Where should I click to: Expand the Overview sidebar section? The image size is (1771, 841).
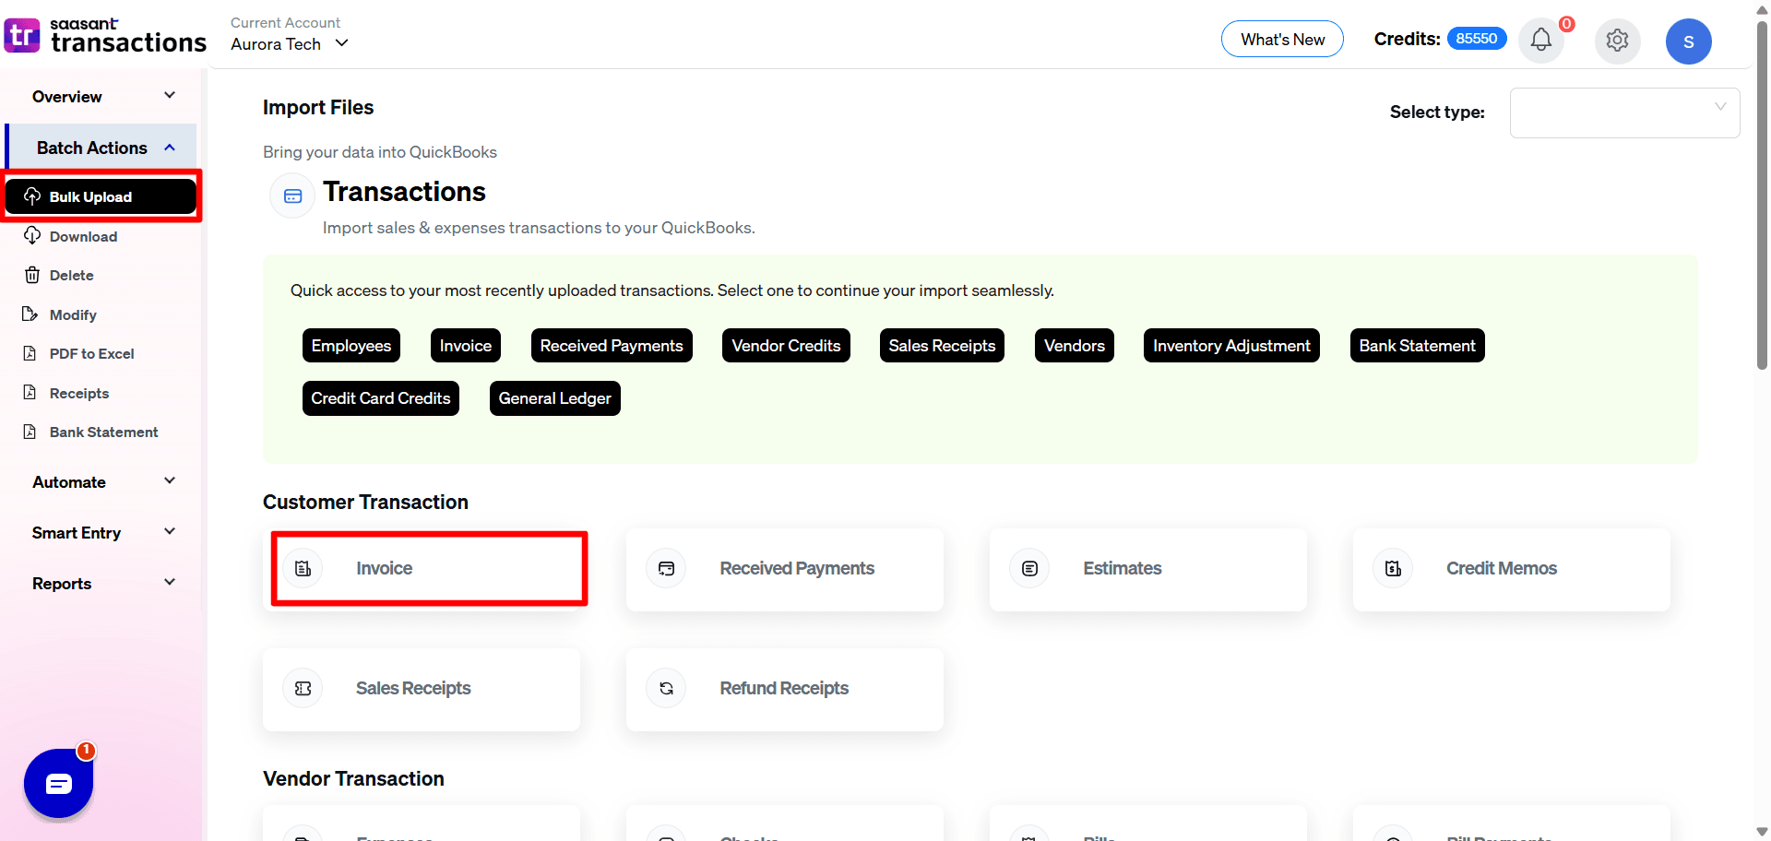tap(101, 97)
